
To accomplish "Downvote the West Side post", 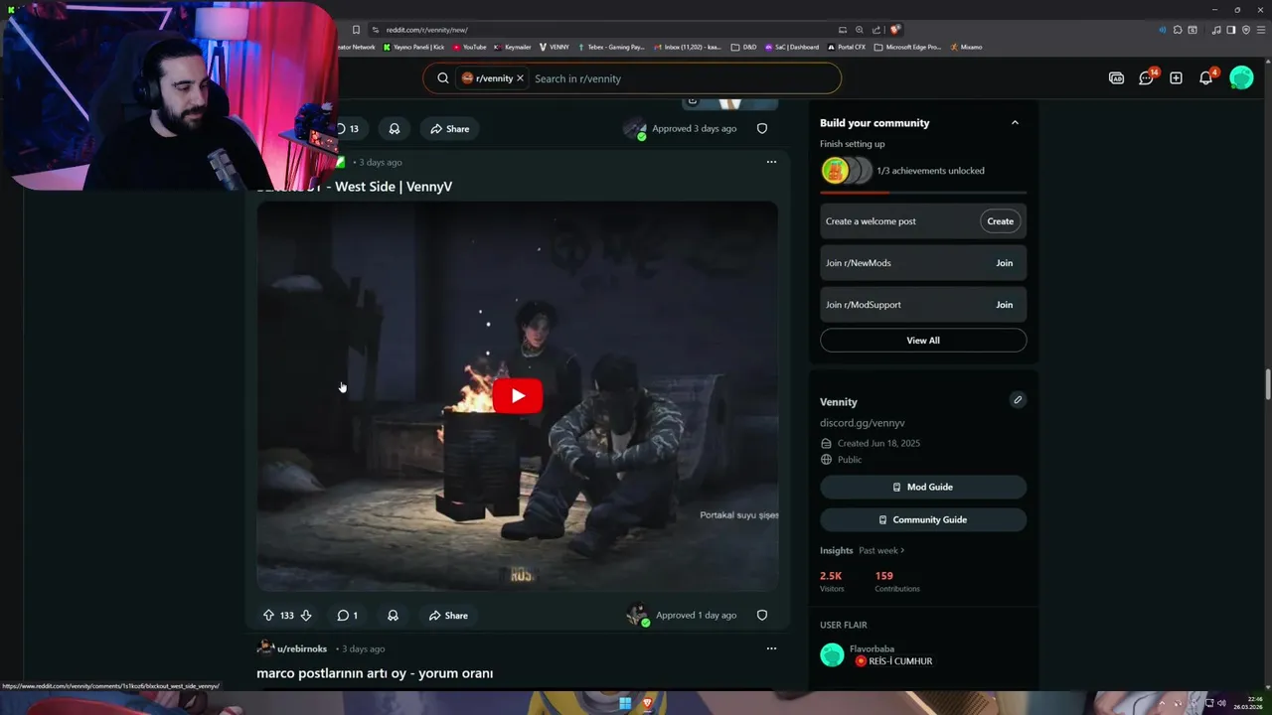I will click(x=306, y=616).
